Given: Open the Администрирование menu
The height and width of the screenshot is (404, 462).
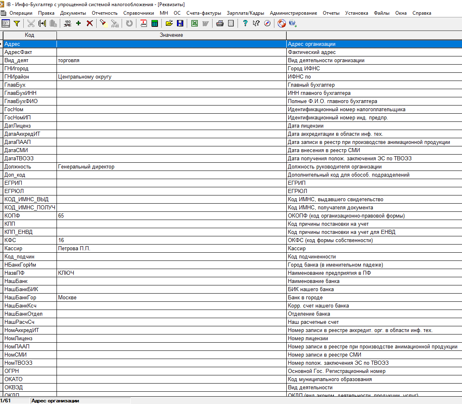Looking at the screenshot, I should 294,13.
